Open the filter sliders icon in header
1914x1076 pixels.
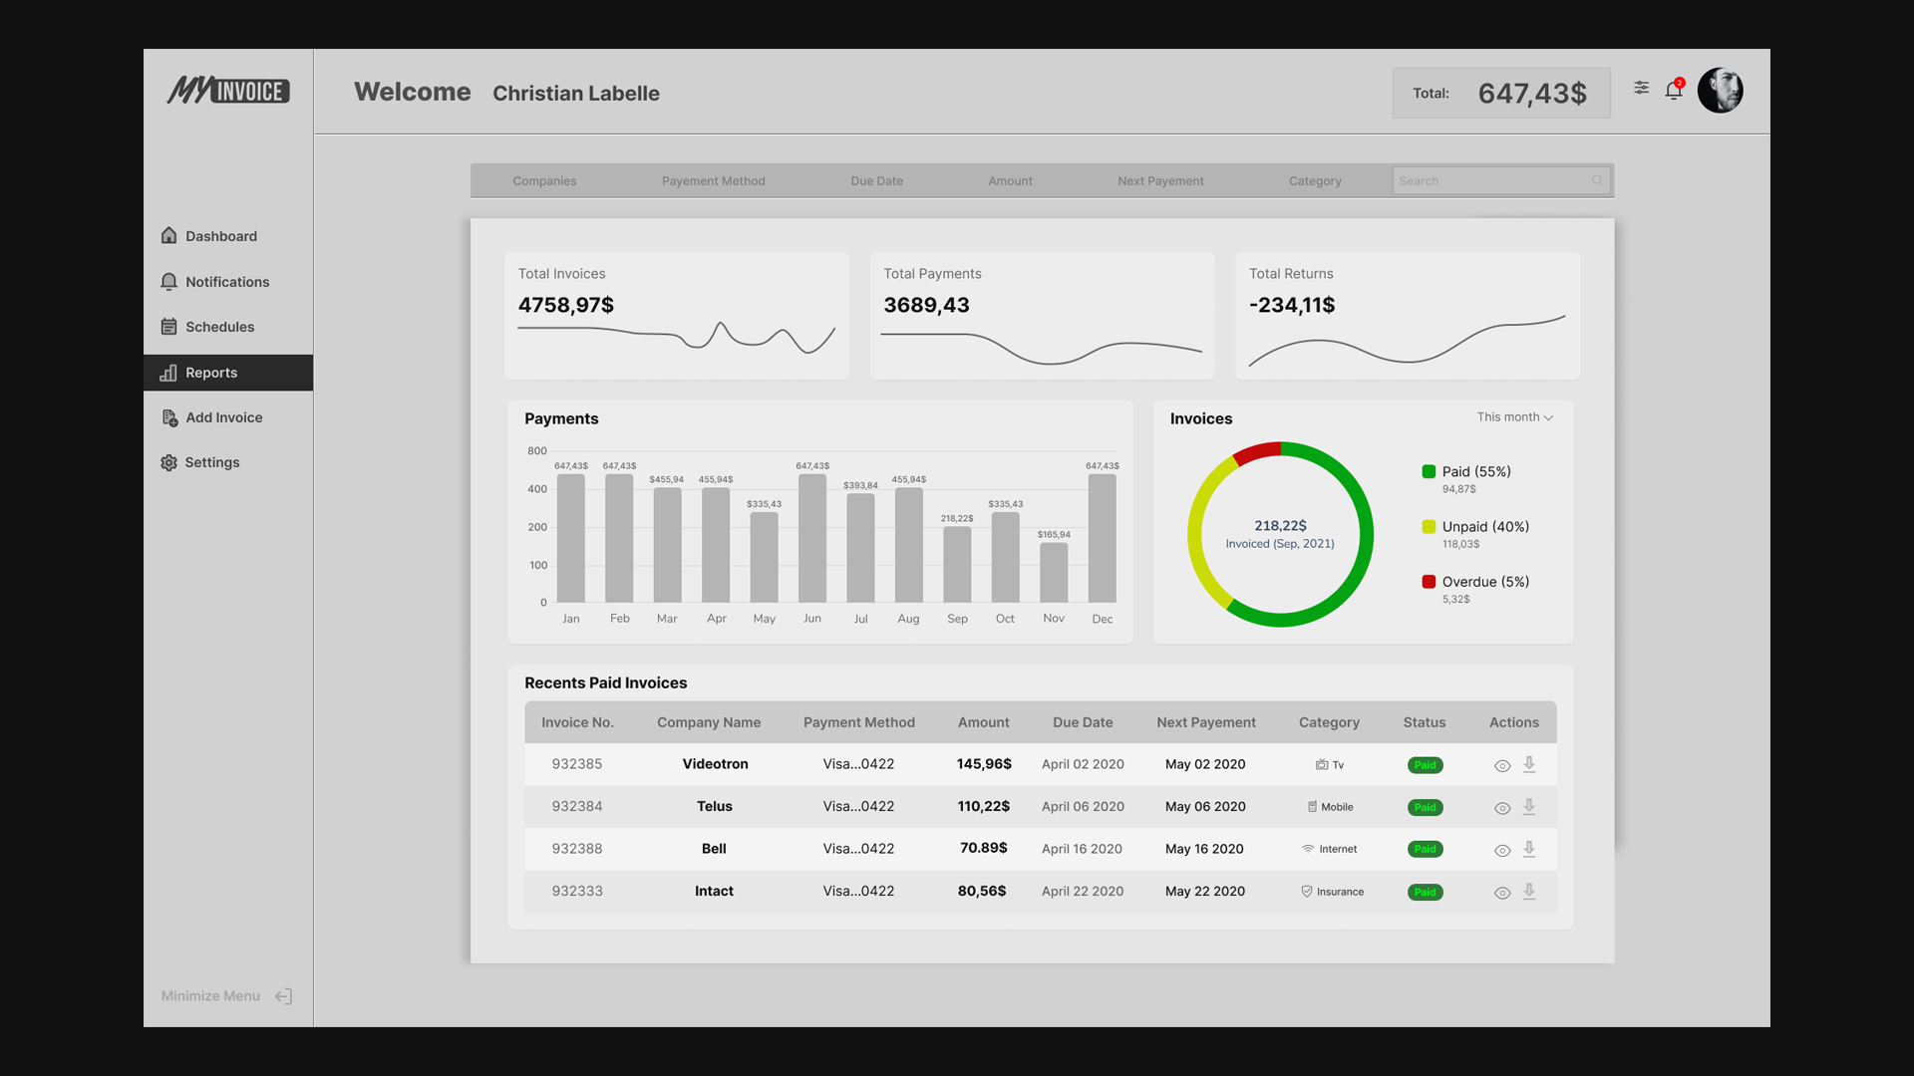[1641, 88]
